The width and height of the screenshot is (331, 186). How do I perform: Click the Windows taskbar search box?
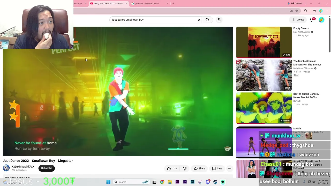[132, 182]
